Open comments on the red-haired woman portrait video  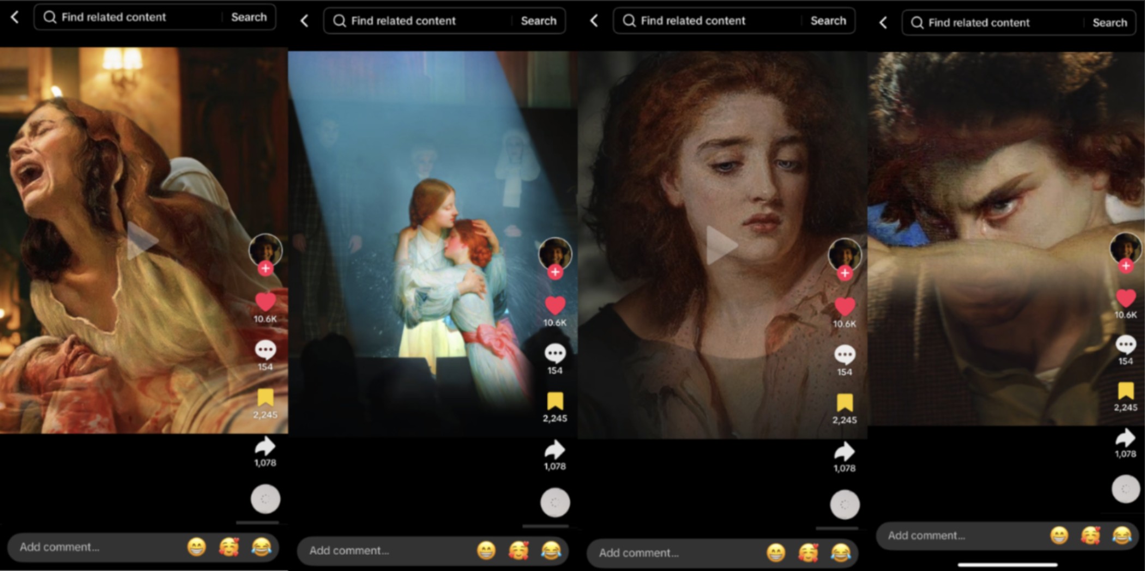click(x=845, y=355)
